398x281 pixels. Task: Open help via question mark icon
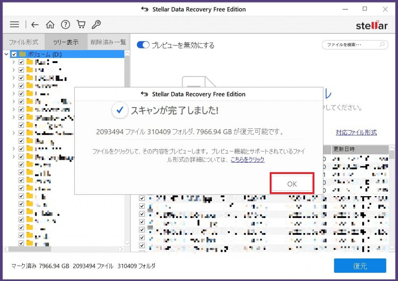click(65, 25)
